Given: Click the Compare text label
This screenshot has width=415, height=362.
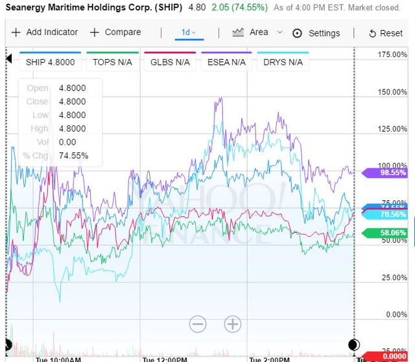Looking at the screenshot, I should (x=123, y=32).
